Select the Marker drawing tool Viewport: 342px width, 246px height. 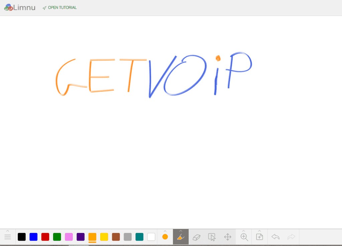pos(181,237)
